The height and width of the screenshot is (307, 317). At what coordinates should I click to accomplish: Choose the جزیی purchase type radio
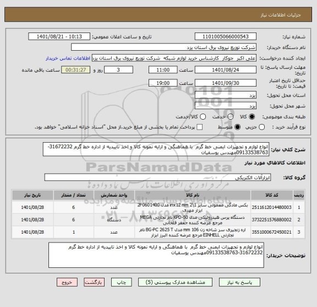261,127
